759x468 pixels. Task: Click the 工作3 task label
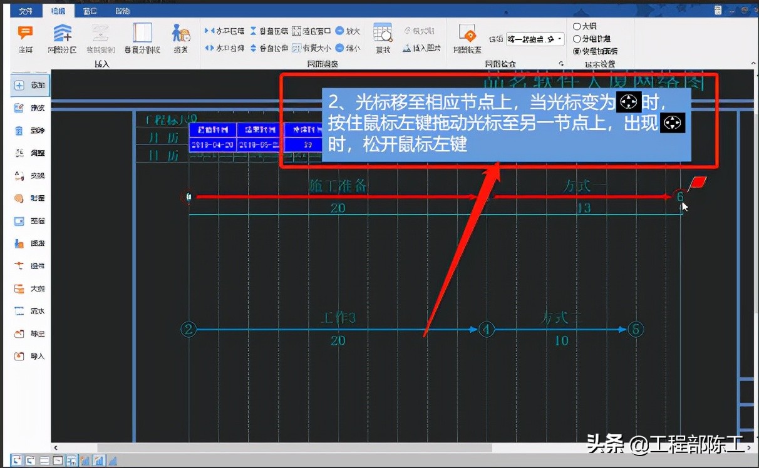point(338,318)
